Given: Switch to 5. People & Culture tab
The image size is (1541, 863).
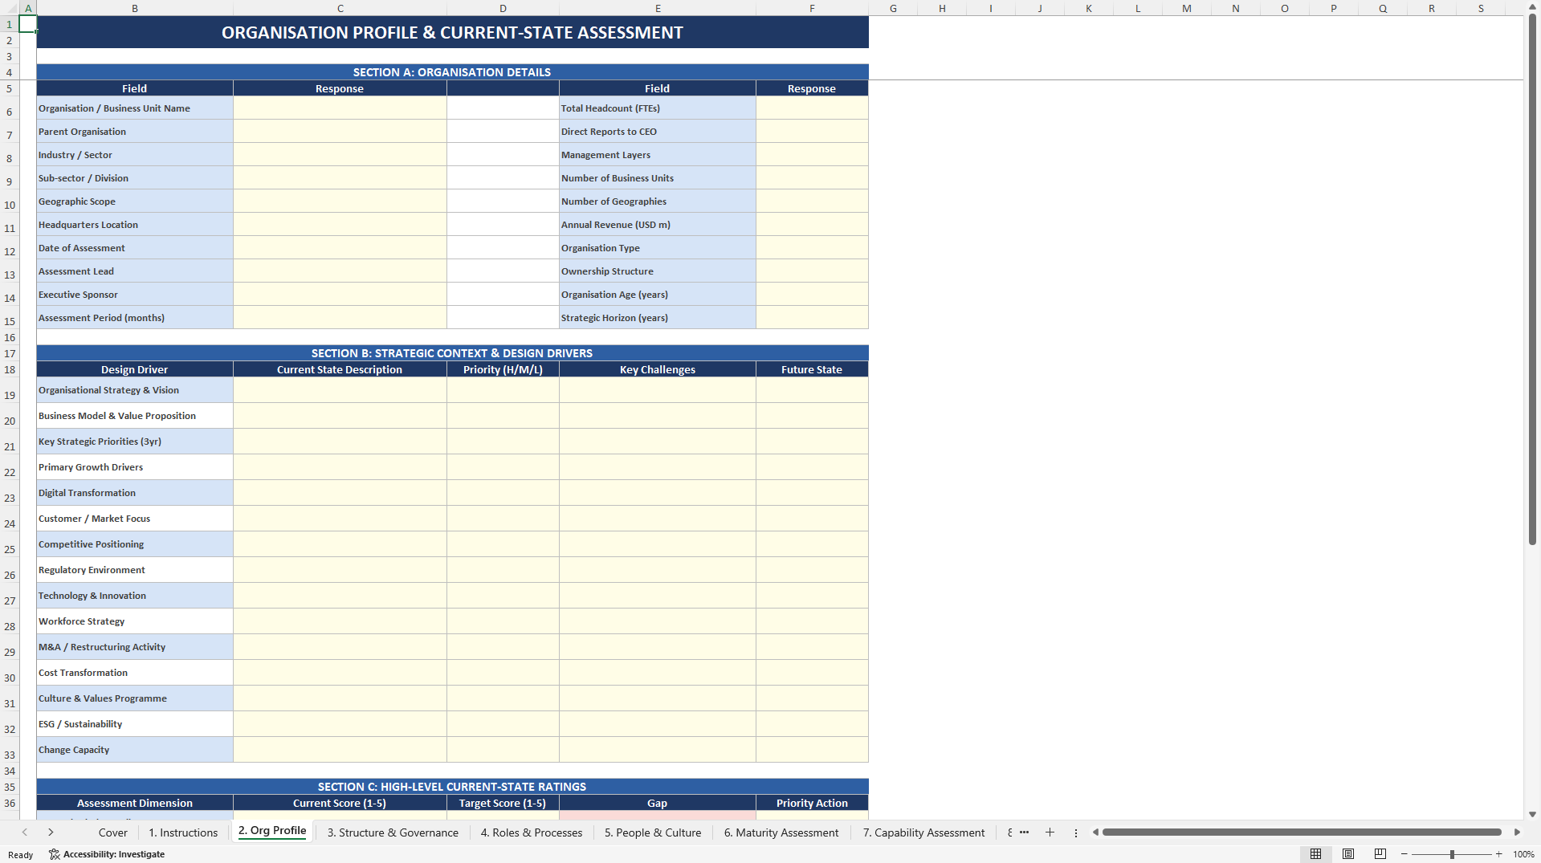Looking at the screenshot, I should point(653,832).
